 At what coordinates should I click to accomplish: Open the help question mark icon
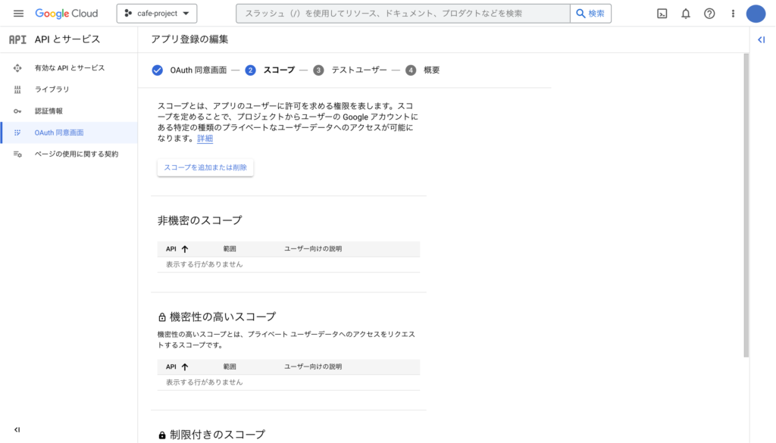pos(709,14)
